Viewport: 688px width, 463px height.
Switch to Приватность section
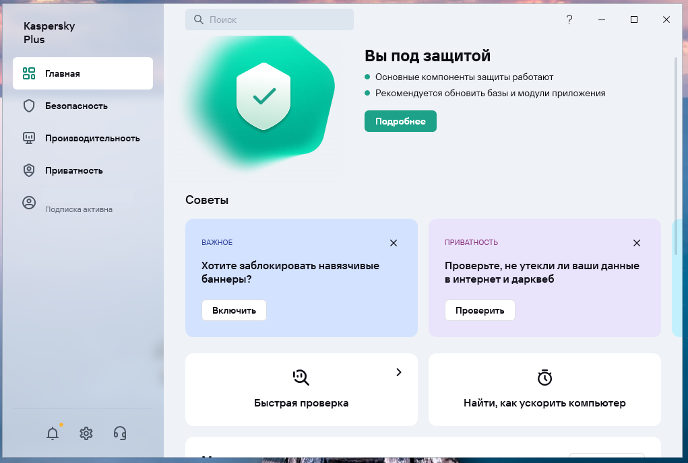click(x=73, y=170)
